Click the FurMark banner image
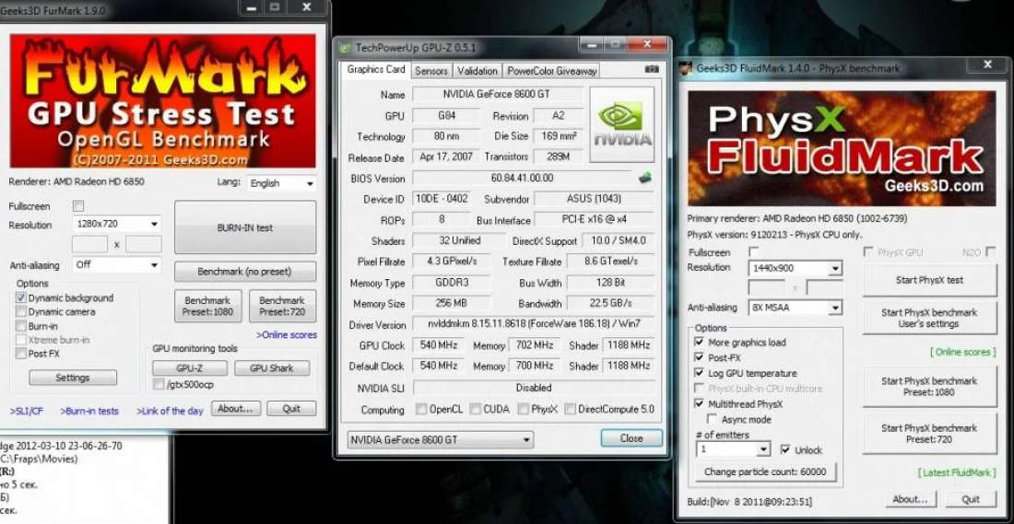 163,101
